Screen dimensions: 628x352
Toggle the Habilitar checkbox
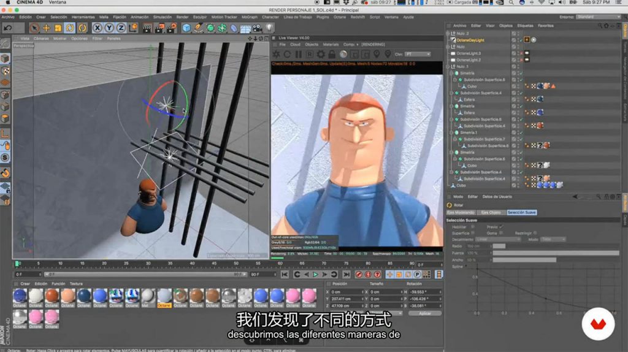pos(473,227)
